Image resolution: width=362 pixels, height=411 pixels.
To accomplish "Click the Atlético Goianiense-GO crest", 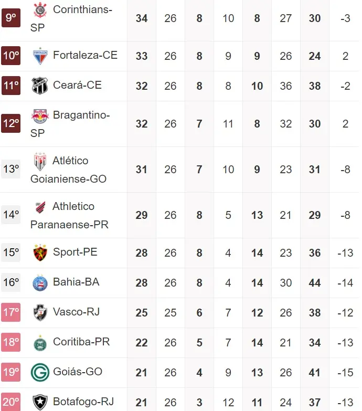I will 40,161.
